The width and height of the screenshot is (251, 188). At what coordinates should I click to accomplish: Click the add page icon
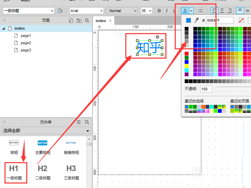click(70, 20)
